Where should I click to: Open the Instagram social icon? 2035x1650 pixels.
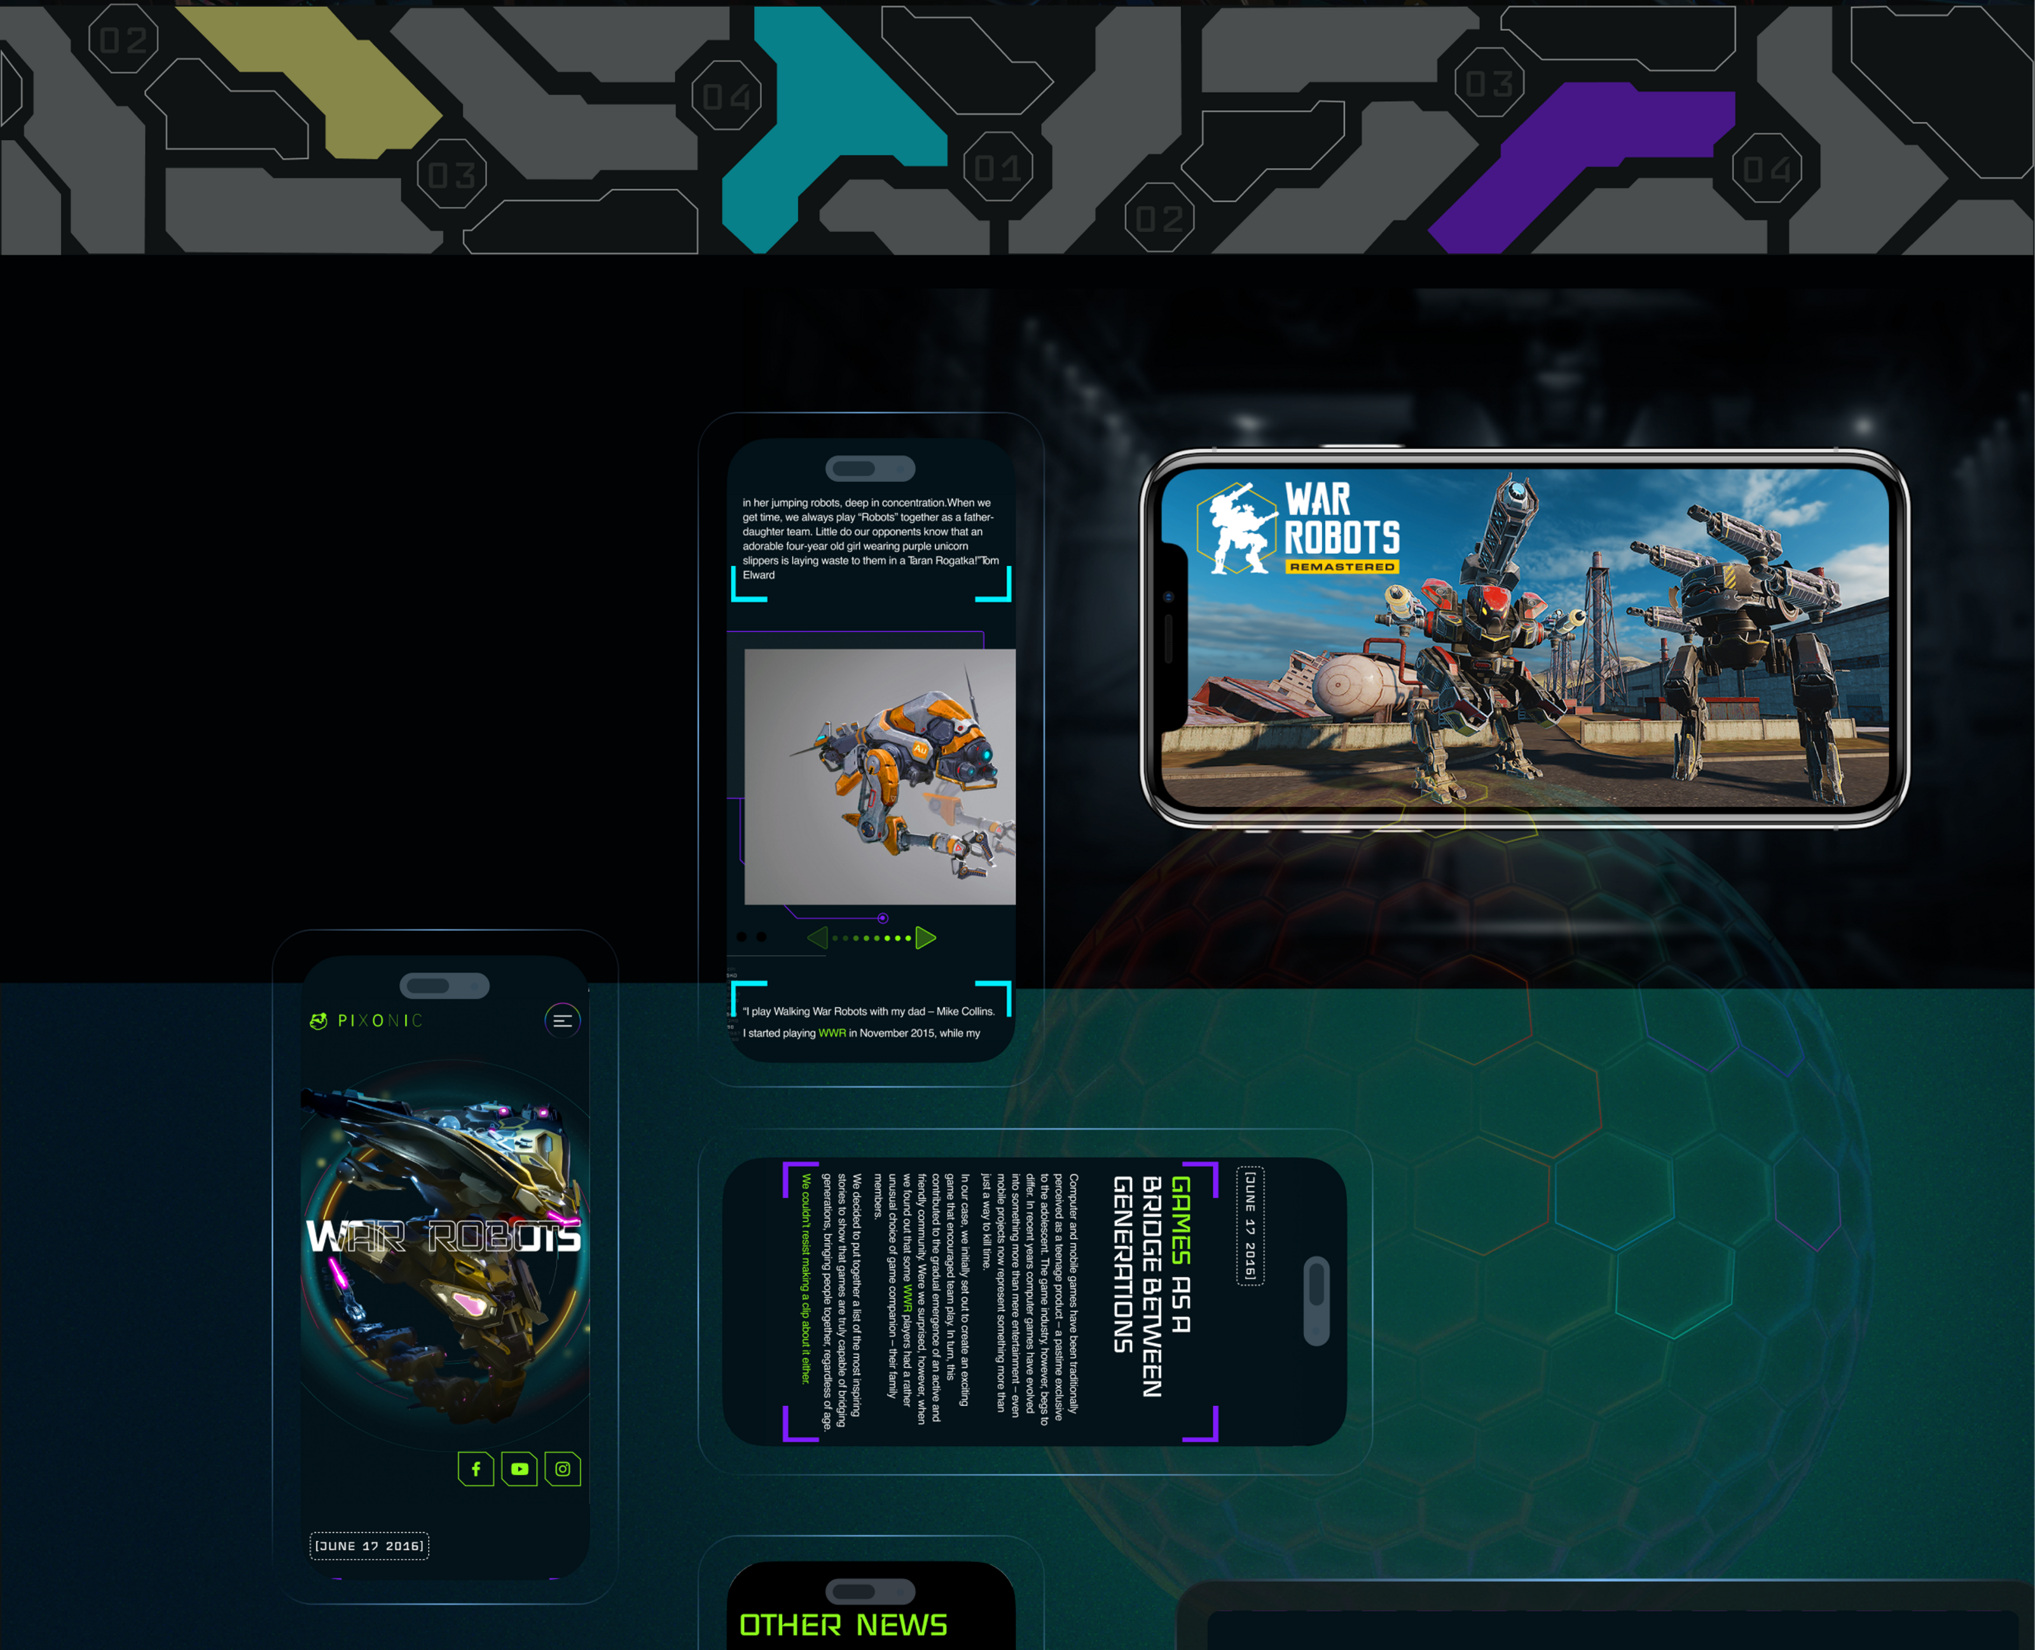pyautogui.click(x=563, y=1468)
